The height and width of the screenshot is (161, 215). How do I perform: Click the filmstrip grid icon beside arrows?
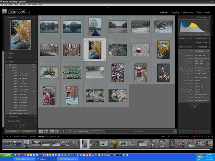pyautogui.click(x=3, y=137)
